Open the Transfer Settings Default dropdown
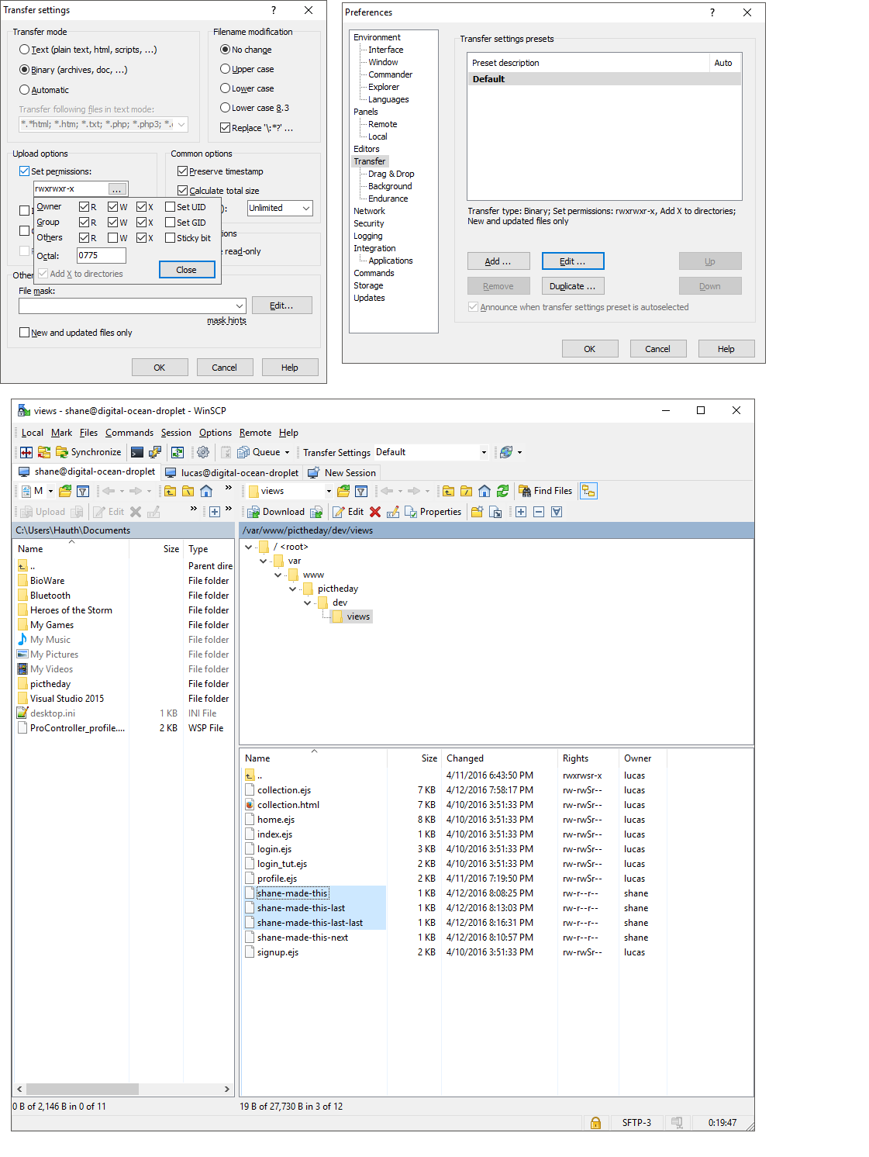 483,451
